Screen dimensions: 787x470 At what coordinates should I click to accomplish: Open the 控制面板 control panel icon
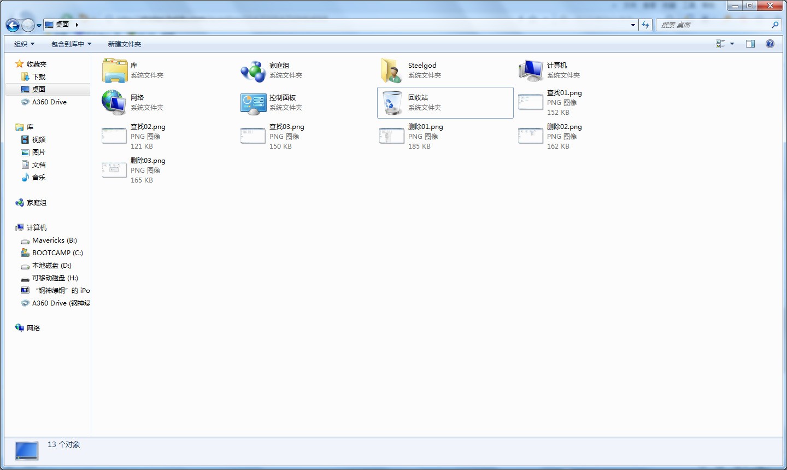(253, 103)
